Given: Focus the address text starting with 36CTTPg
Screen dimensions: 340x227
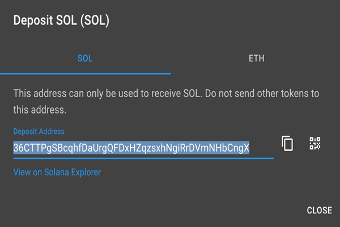Looking at the screenshot, I should point(131,148).
